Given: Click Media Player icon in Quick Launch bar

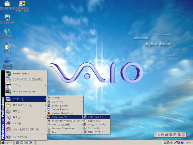Looking at the screenshot, I should pos(31,143).
